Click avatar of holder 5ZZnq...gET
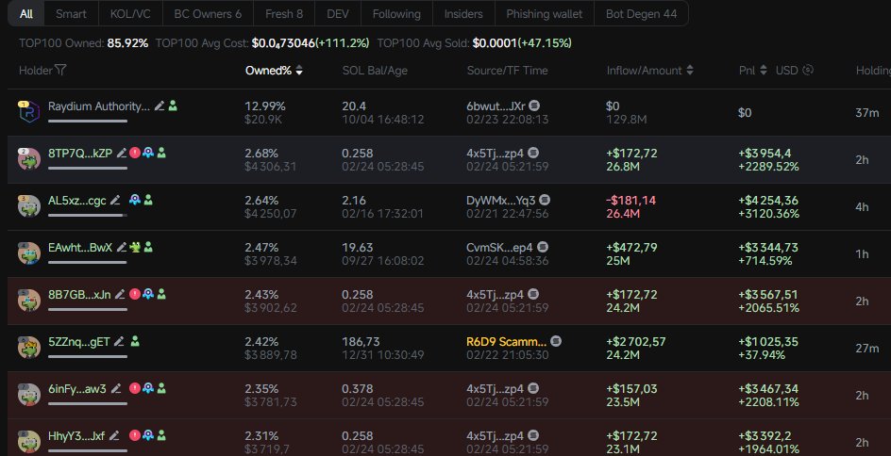 pyautogui.click(x=29, y=347)
